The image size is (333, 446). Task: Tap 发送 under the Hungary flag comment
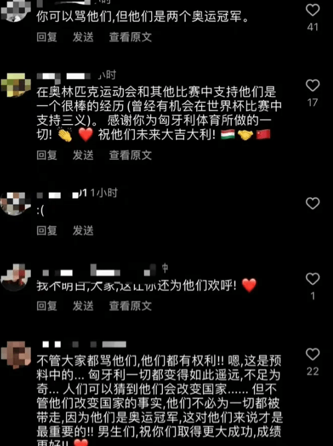point(83,155)
